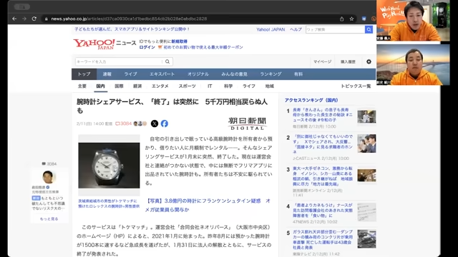This screenshot has height=257, width=458.
Task: Click the top banner about スマホアプリ ranking
Action: (x=132, y=29)
